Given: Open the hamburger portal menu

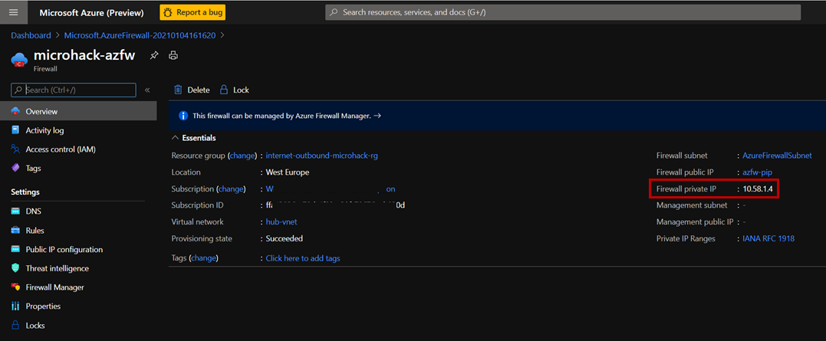Looking at the screenshot, I should pos(14,12).
